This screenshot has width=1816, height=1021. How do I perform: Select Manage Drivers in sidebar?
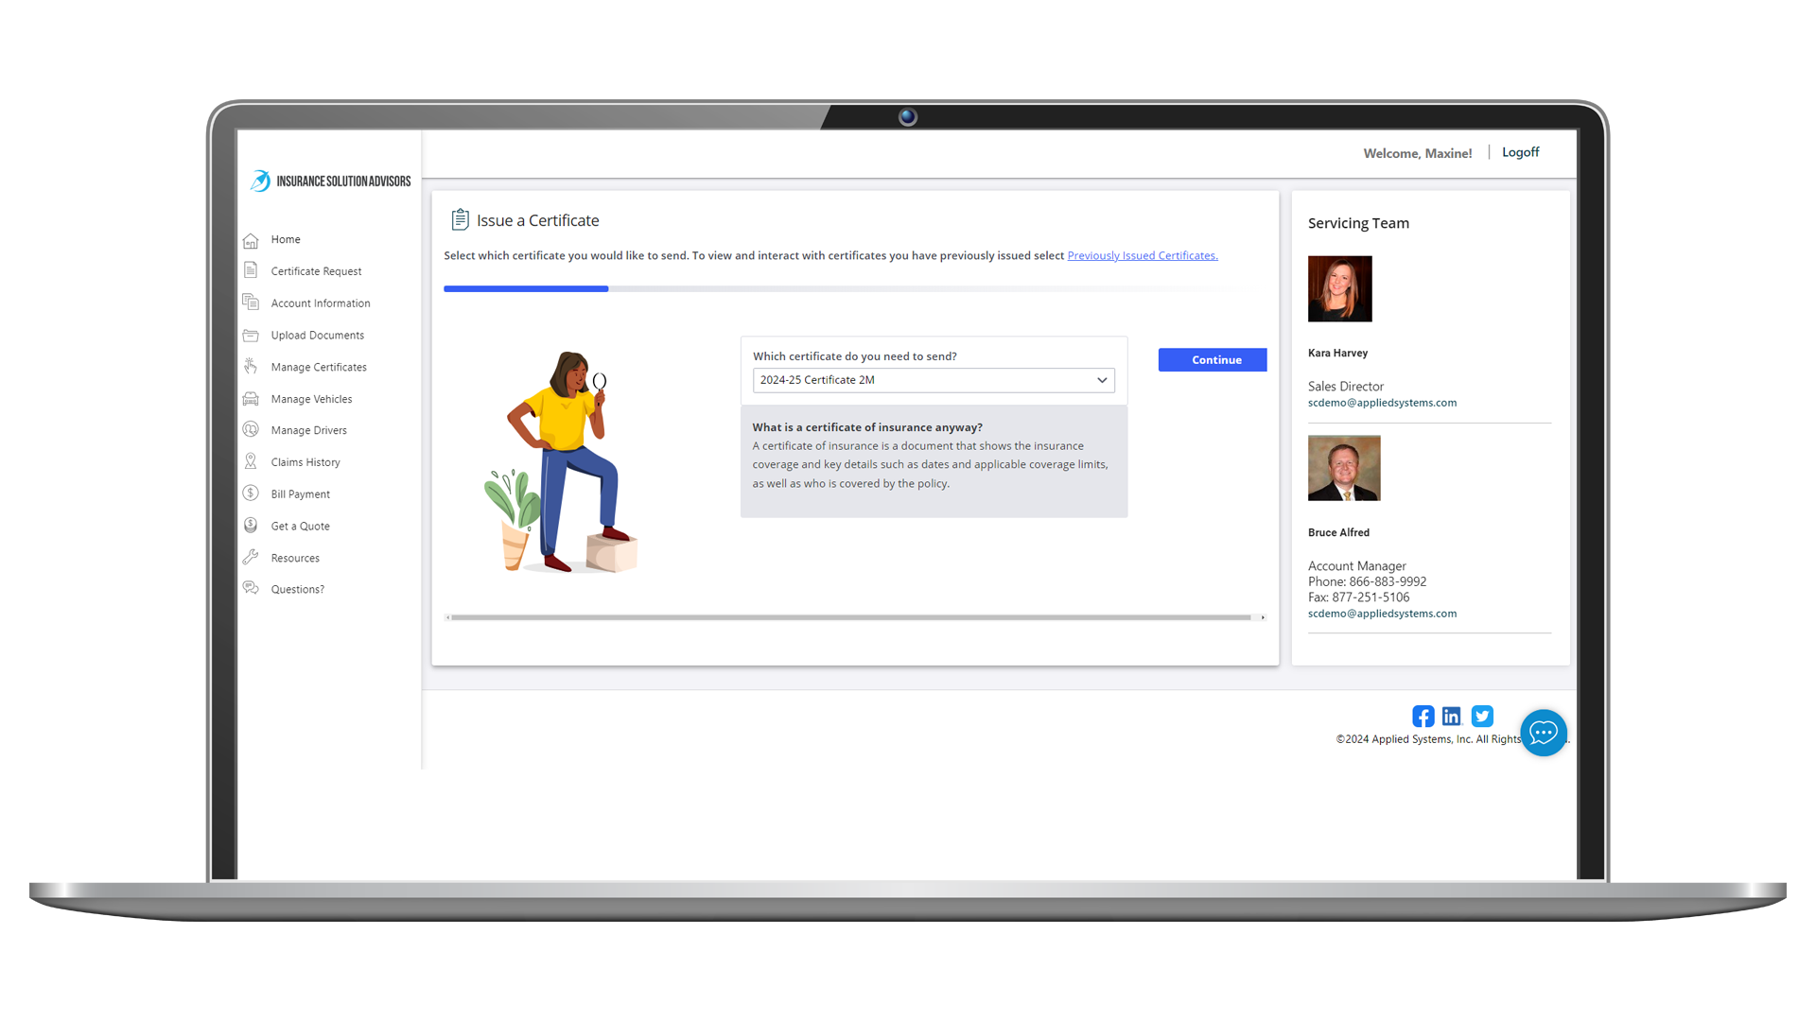(308, 430)
